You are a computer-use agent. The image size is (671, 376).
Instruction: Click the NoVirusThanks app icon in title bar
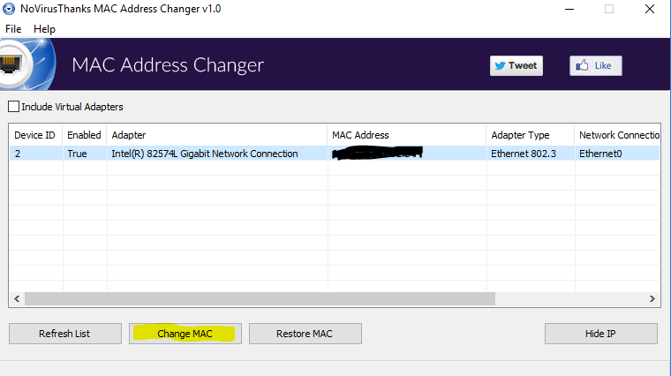(9, 9)
